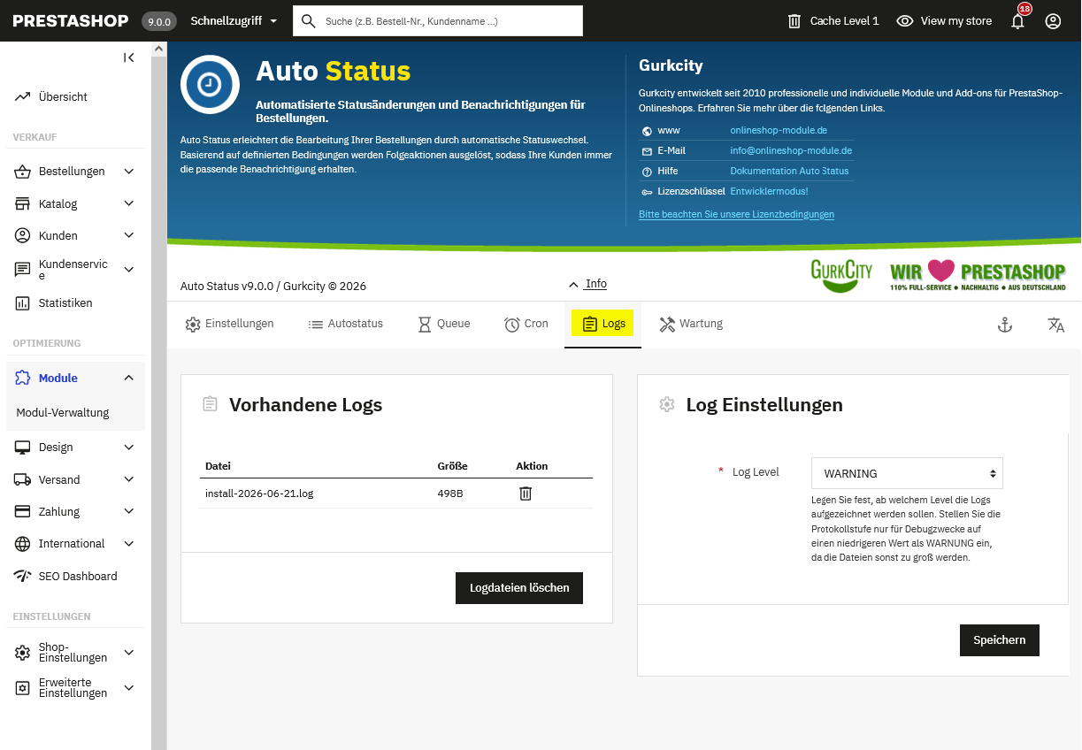The height and width of the screenshot is (750, 1082).
Task: Click the sidebar vertical scrollbar
Action: [x=158, y=396]
